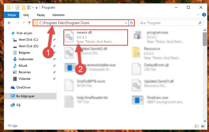Switch to the Görünüm ribbon tab
This screenshot has height=132, width=209.
coord(58,15)
